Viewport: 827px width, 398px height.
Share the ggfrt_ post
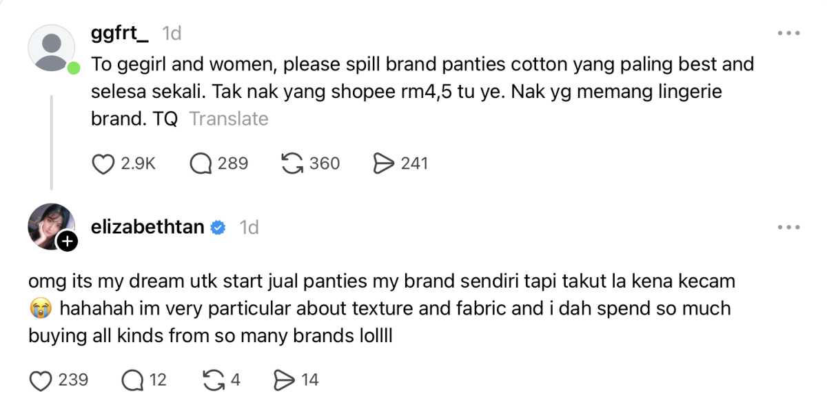coord(381,163)
